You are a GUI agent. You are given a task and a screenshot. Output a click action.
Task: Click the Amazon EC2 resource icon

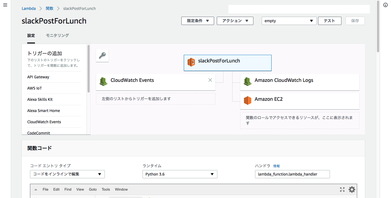(x=248, y=101)
